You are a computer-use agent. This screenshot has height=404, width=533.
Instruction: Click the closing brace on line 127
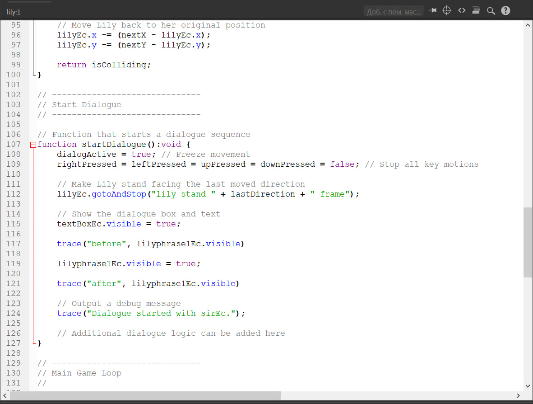tap(39, 343)
